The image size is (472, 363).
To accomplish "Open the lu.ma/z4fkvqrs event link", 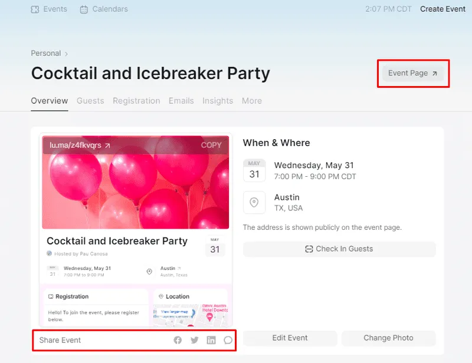I will (x=80, y=146).
